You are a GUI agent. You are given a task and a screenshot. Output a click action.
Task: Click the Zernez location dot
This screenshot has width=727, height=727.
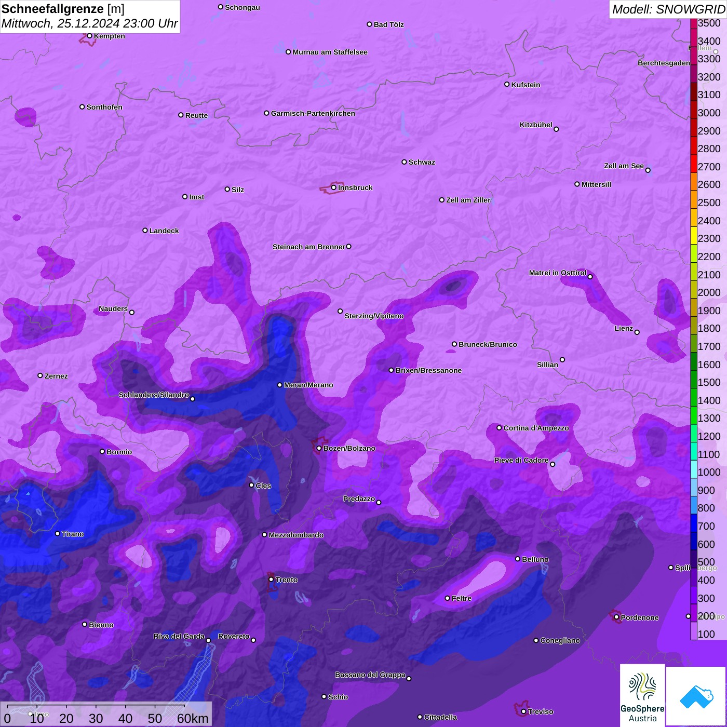(x=40, y=375)
